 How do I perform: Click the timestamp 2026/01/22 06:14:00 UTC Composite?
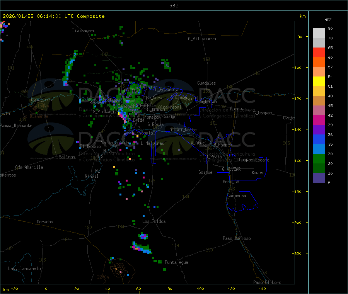pos(53,16)
